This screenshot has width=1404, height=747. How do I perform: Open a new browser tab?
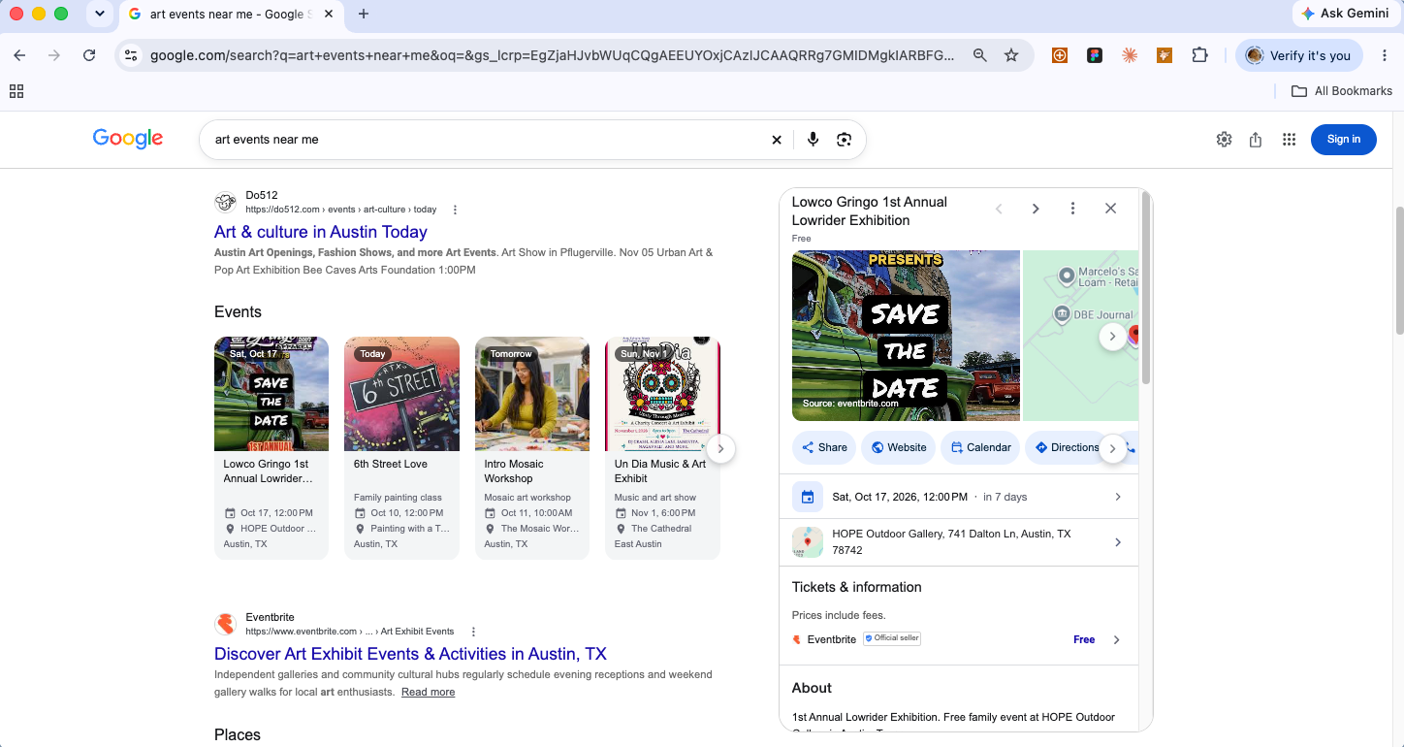pyautogui.click(x=364, y=14)
